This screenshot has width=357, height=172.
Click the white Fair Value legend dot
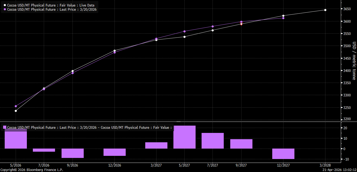[5, 5]
